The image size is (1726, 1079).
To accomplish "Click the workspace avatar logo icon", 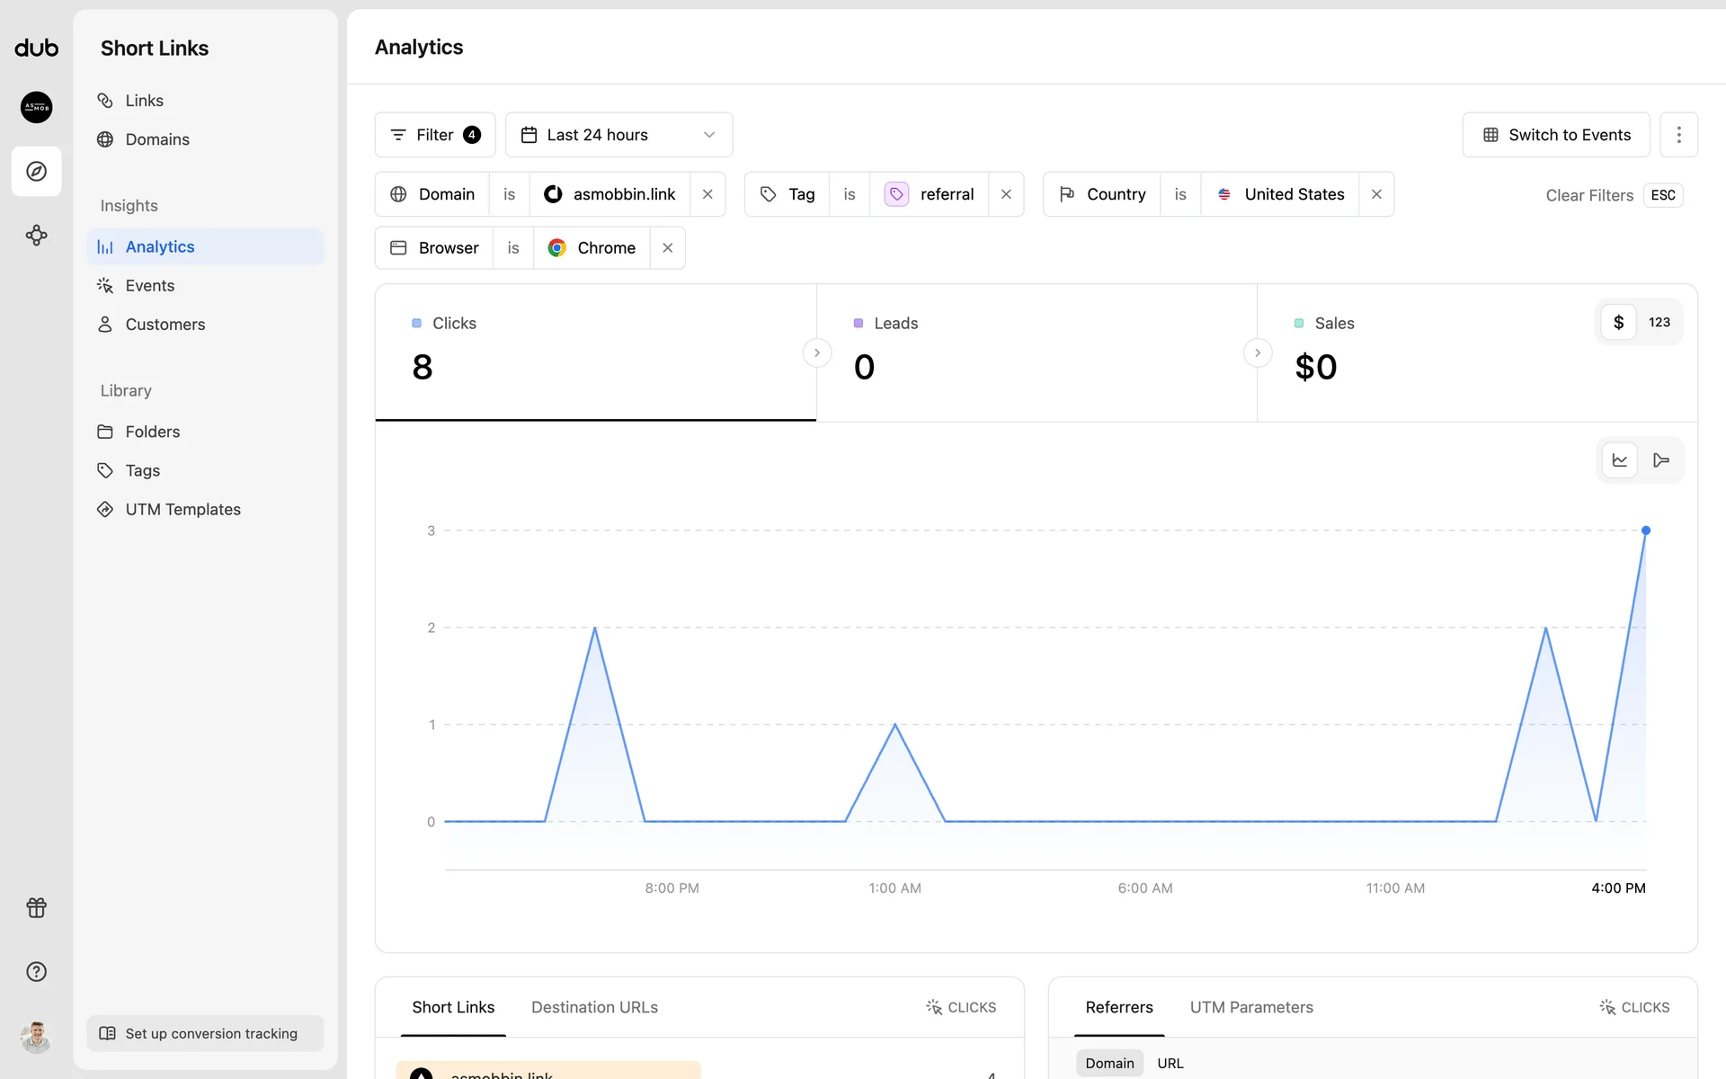I will (36, 107).
